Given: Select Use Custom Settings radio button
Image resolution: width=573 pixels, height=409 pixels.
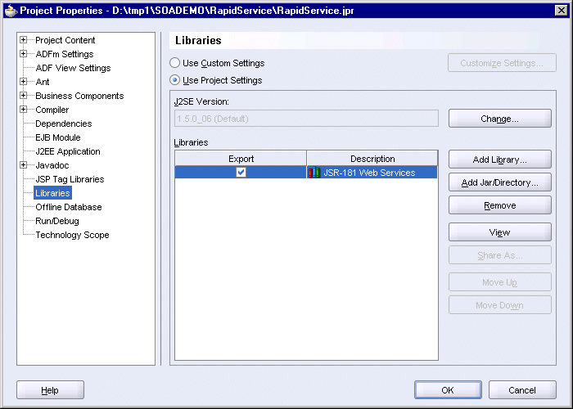Looking at the screenshot, I should click(174, 63).
